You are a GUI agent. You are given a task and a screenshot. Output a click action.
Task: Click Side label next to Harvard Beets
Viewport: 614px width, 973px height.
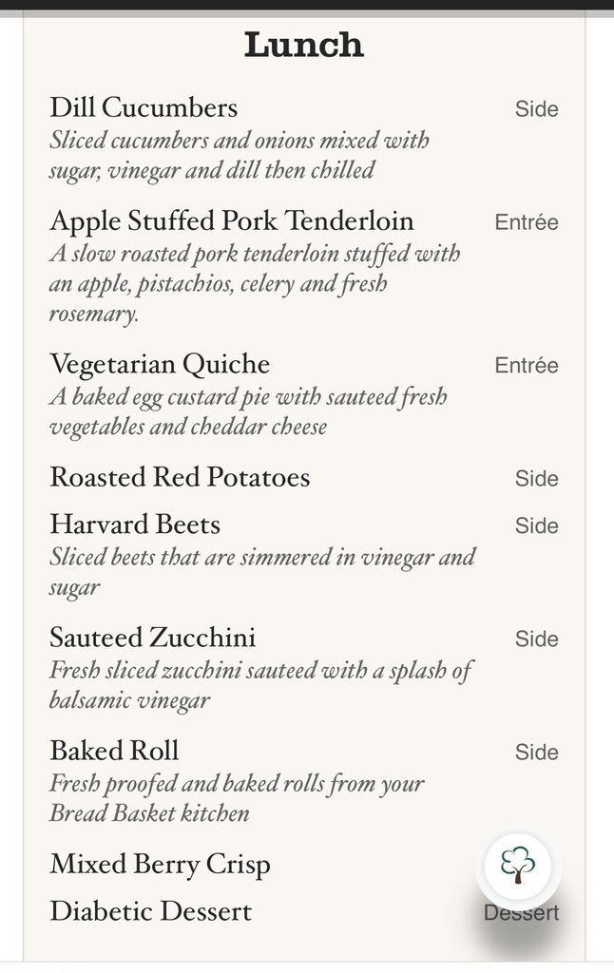click(536, 525)
